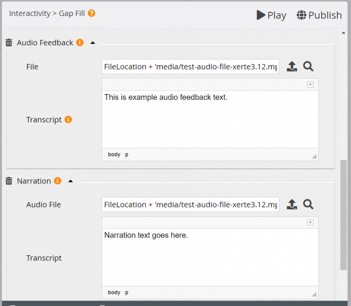Open the Audio Feedback transcript editor toolbar dropdown
351x306 pixels.
coord(310,84)
